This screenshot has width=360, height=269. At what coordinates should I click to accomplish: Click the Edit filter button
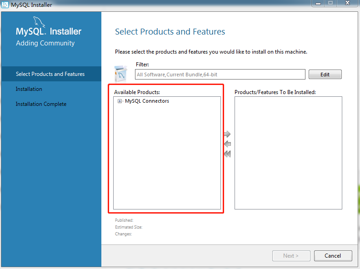click(x=325, y=75)
